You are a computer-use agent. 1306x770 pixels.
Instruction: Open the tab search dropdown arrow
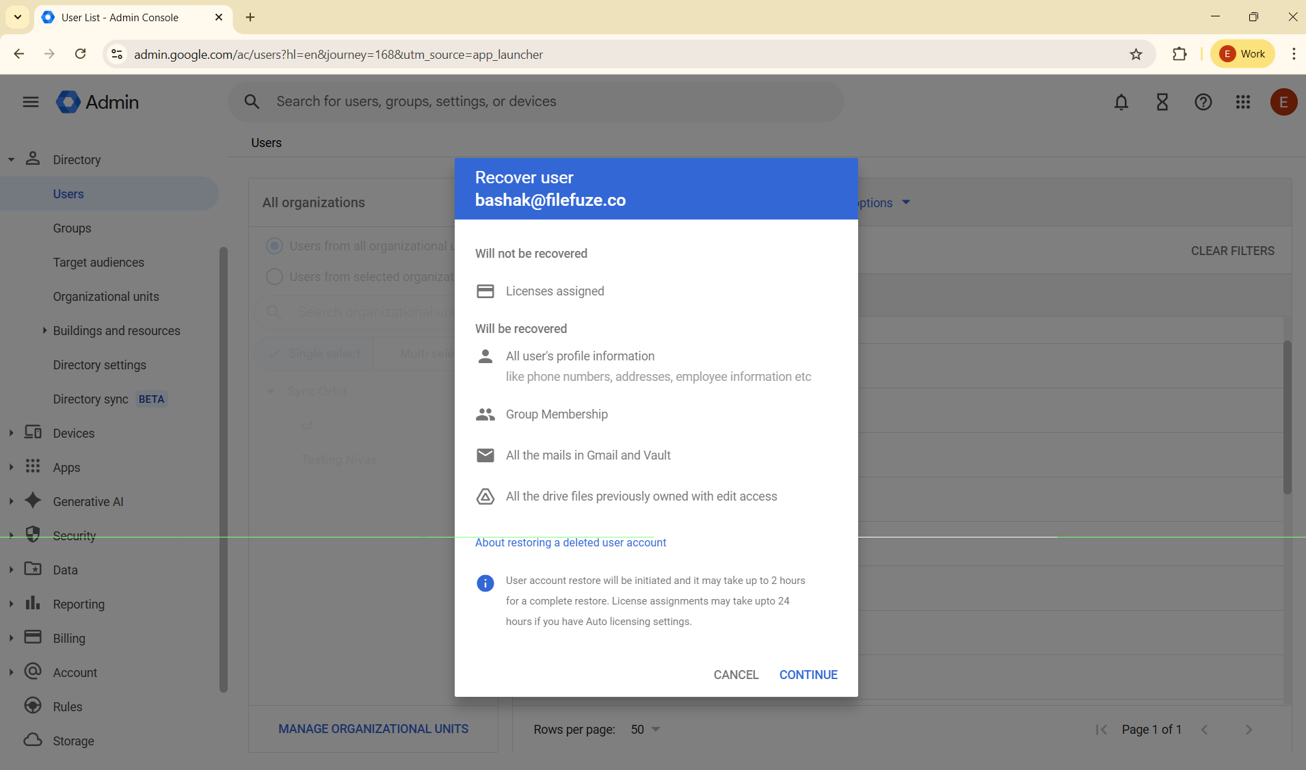coord(18,17)
